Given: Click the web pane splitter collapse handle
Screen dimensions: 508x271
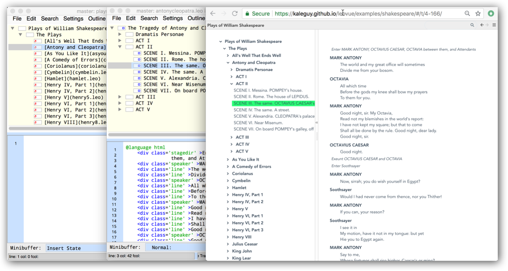Looking at the screenshot, I should tap(317, 123).
